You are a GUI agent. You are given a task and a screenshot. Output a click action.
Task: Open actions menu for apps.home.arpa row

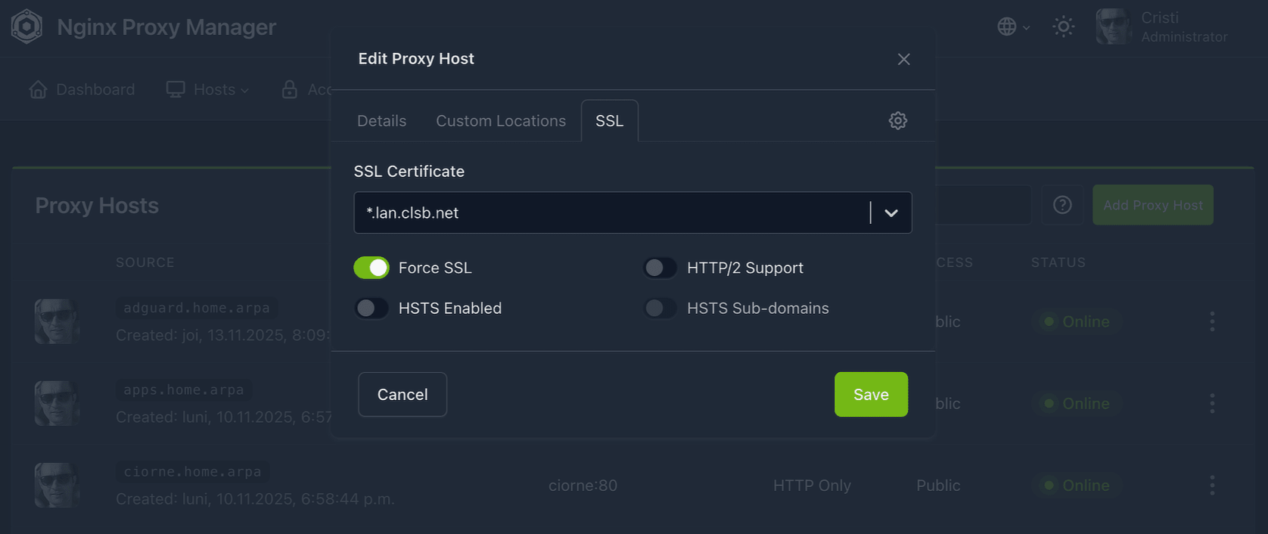tap(1212, 403)
